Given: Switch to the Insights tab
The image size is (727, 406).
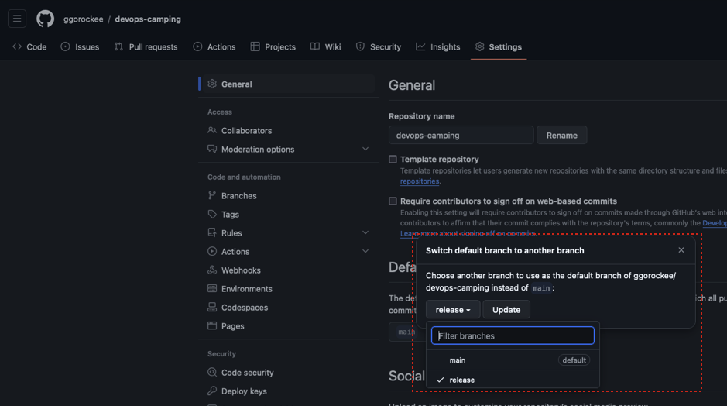Looking at the screenshot, I should pos(438,46).
